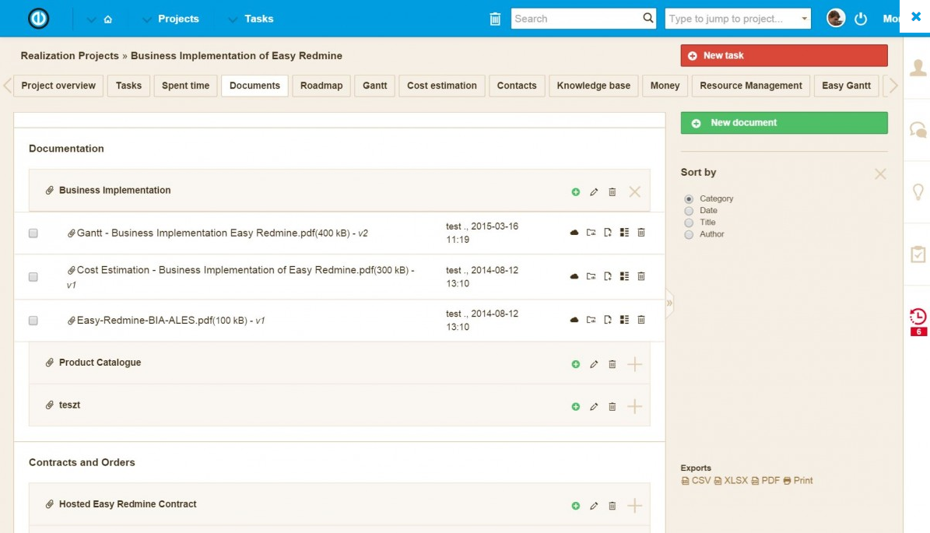Export documents as CSV

(x=696, y=481)
